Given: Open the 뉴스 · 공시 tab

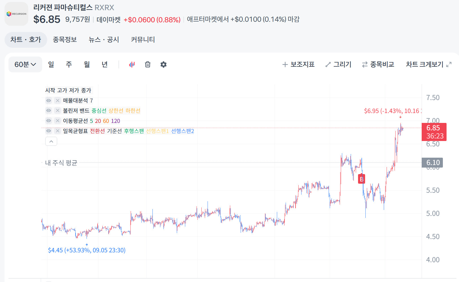Looking at the screenshot, I should (104, 40).
